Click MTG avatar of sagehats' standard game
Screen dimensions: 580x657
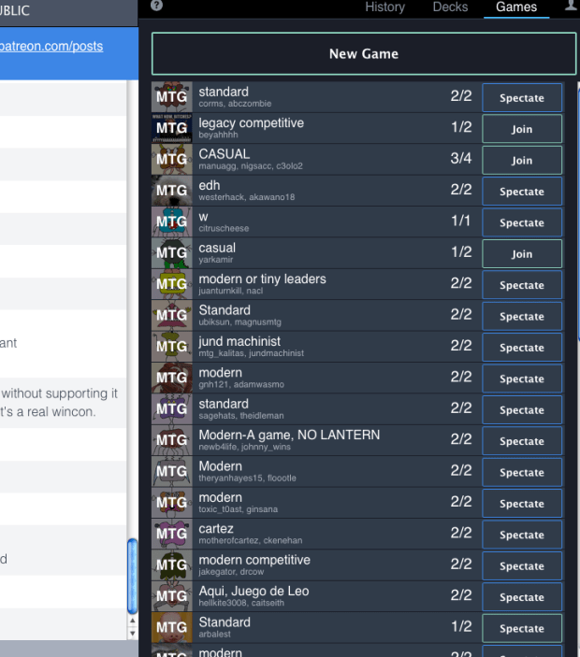point(172,409)
